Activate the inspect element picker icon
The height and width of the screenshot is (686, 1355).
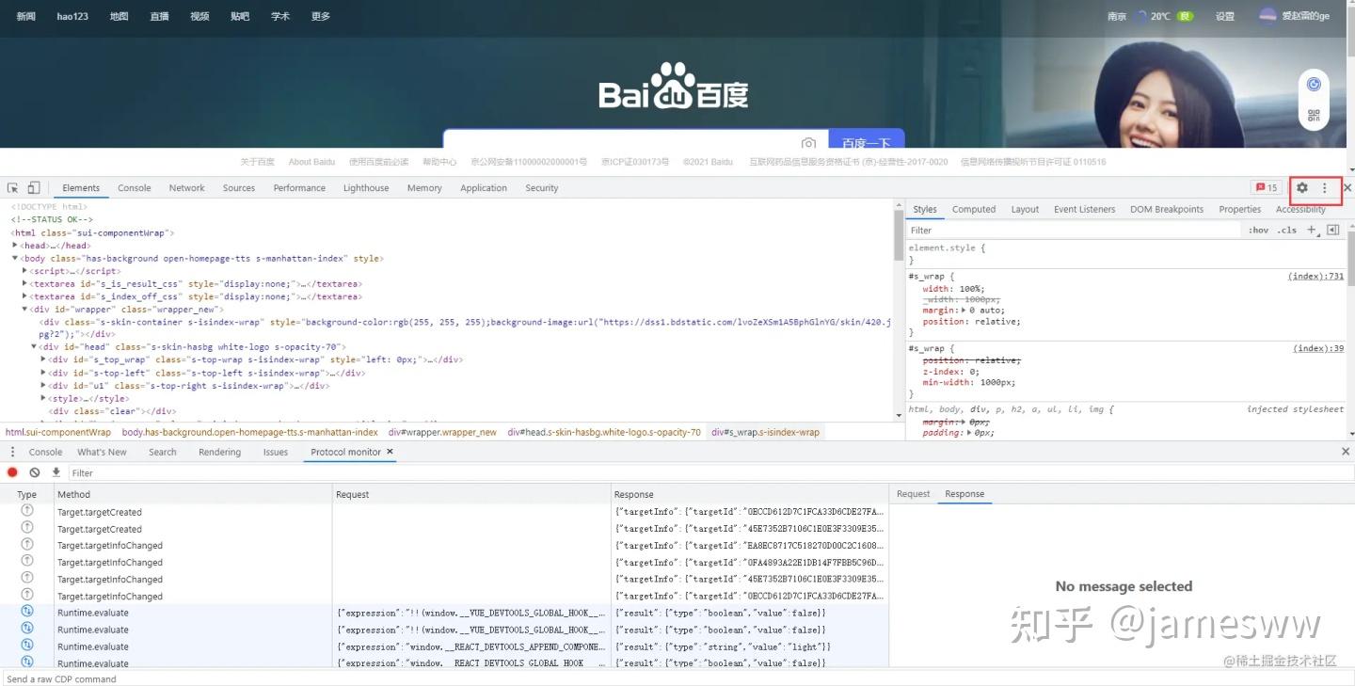pyautogui.click(x=13, y=188)
